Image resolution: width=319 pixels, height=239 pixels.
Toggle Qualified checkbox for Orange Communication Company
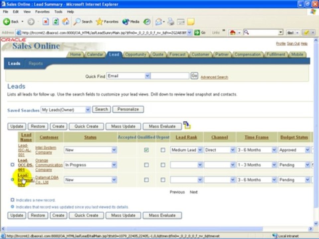pyautogui.click(x=146, y=165)
